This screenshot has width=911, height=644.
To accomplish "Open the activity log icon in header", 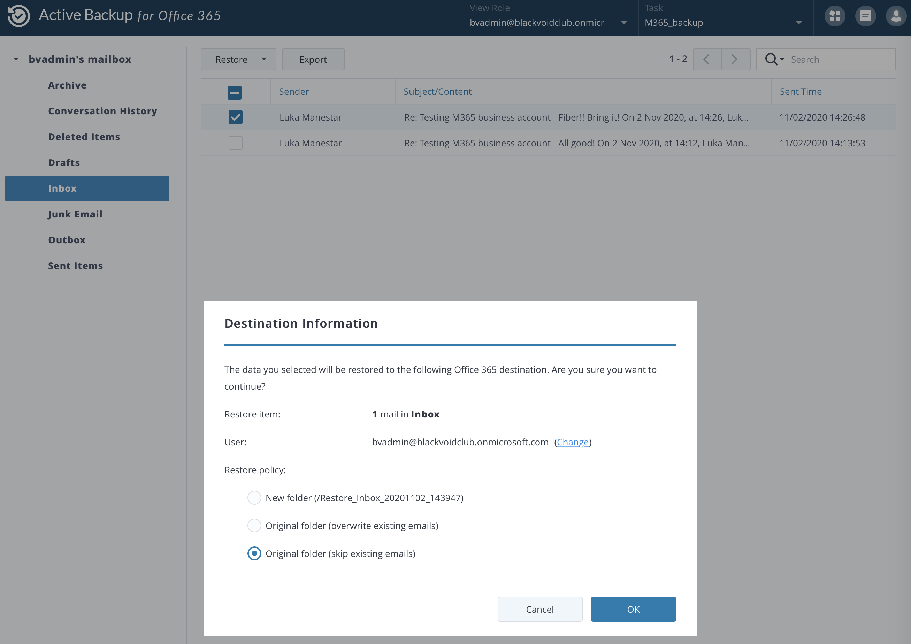I will coord(866,16).
